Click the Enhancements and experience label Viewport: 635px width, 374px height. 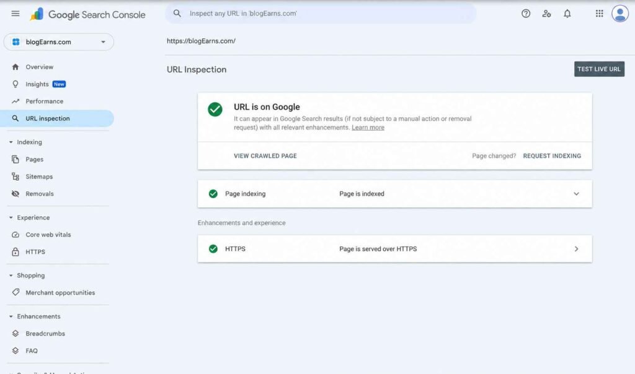[x=242, y=223]
